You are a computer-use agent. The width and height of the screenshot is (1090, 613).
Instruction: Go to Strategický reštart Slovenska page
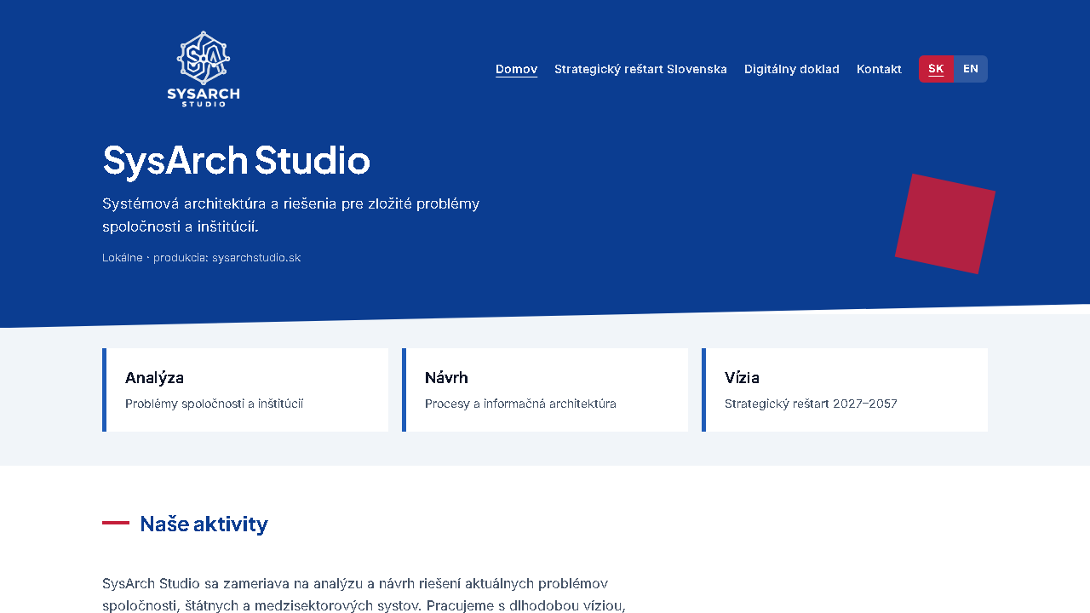(640, 69)
